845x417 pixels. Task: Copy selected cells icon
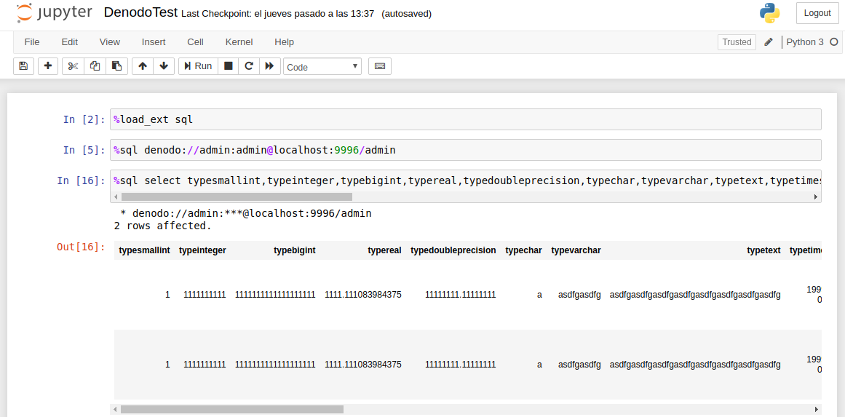[95, 66]
